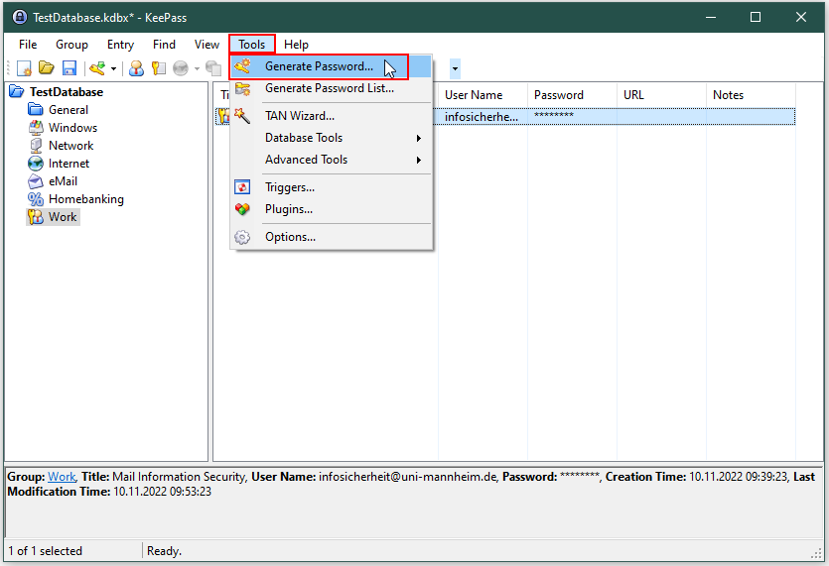The image size is (829, 566).
Task: Select the Homebanking group
Action: click(86, 199)
